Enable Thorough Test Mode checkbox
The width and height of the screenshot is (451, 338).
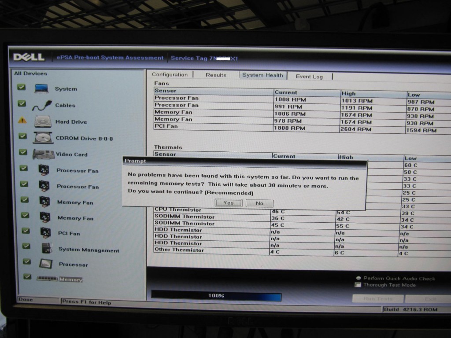pyautogui.click(x=358, y=285)
